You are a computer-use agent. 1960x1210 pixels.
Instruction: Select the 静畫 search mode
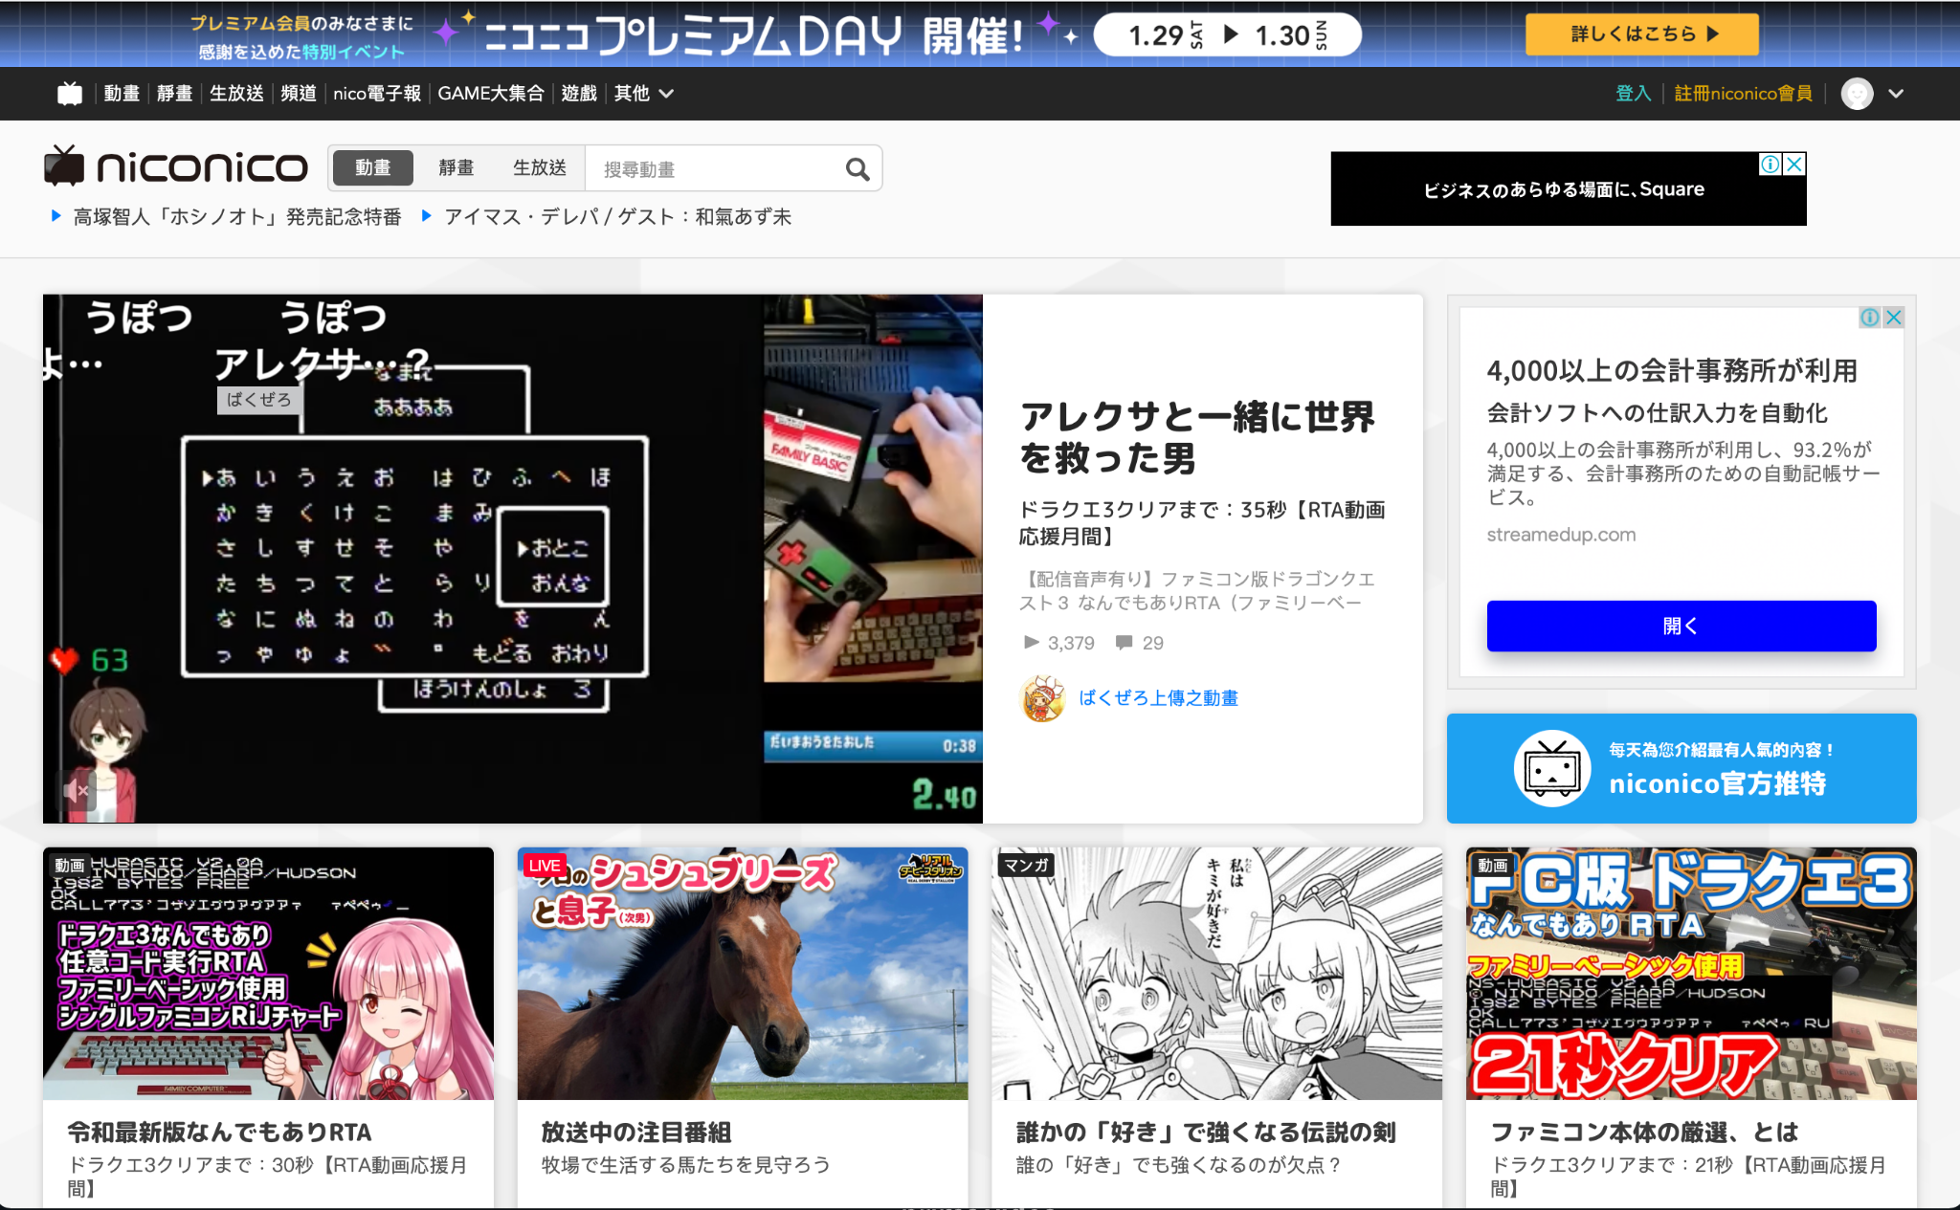(x=456, y=168)
